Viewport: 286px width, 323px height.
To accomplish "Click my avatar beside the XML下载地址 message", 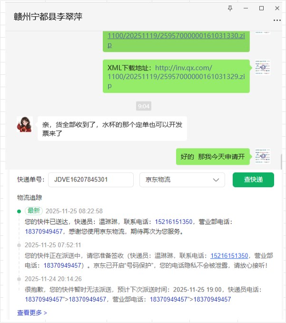I will (263, 67).
